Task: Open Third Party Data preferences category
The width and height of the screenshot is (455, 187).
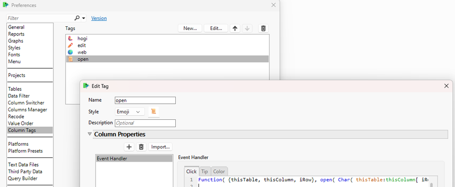Action: [x=25, y=172]
